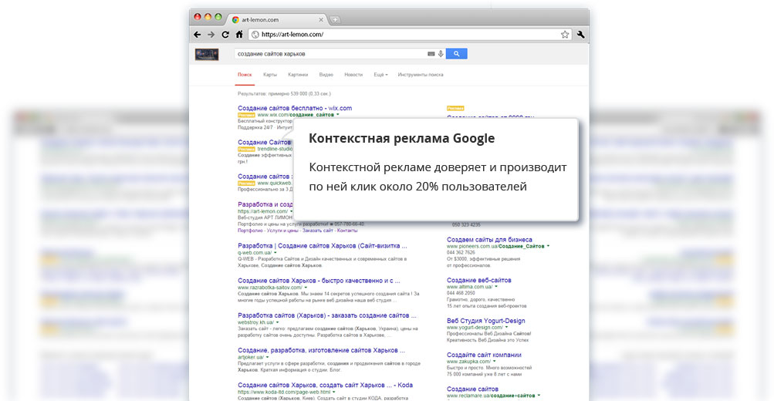
Task: Click the logo image beside the search box
Action: [x=207, y=54]
